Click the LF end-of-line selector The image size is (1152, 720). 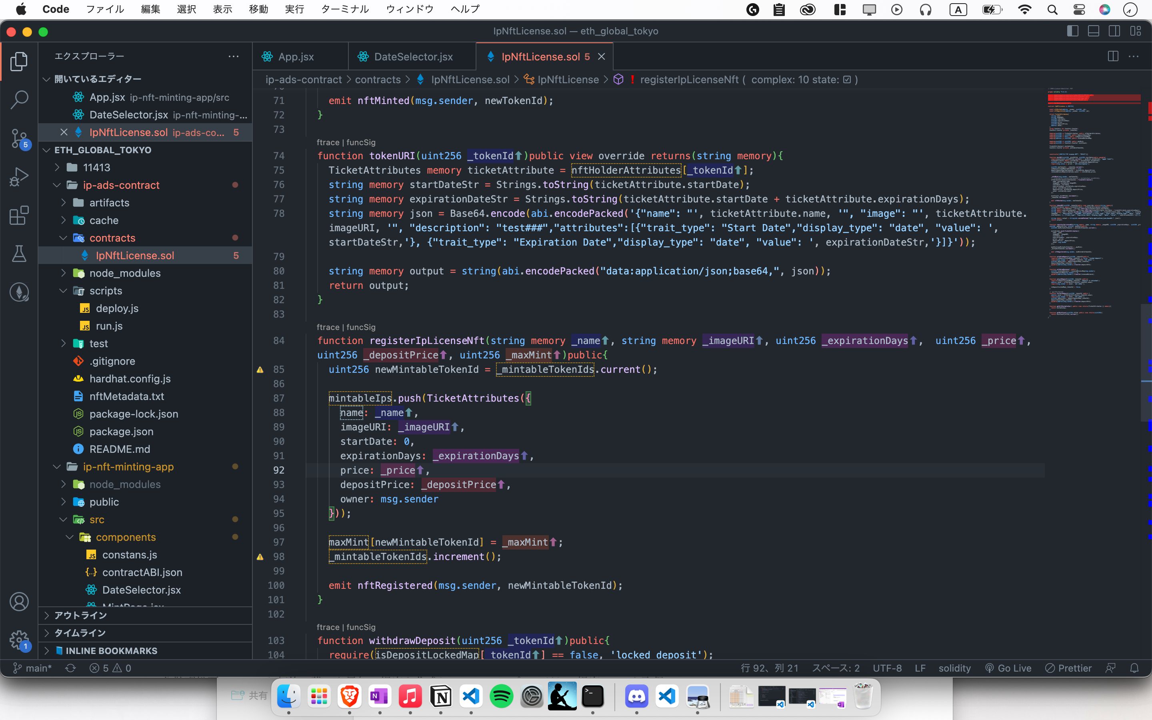[x=920, y=668]
